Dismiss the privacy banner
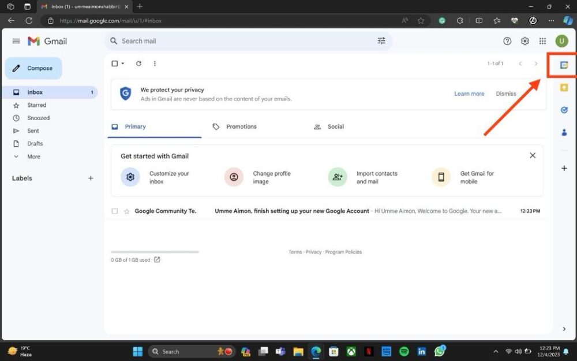The image size is (577, 361). pos(506,94)
